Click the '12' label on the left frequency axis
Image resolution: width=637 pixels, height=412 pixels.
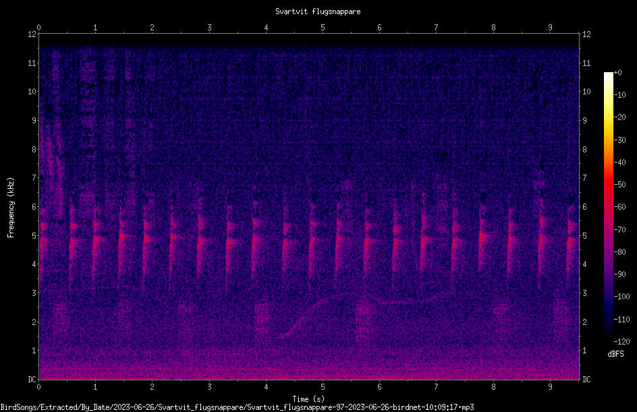click(32, 34)
